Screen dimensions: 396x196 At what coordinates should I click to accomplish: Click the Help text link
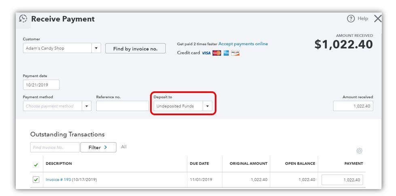tap(363, 19)
